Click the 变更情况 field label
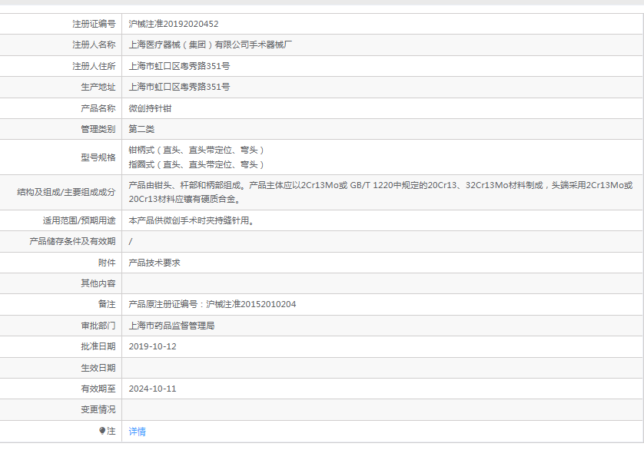 point(98,410)
